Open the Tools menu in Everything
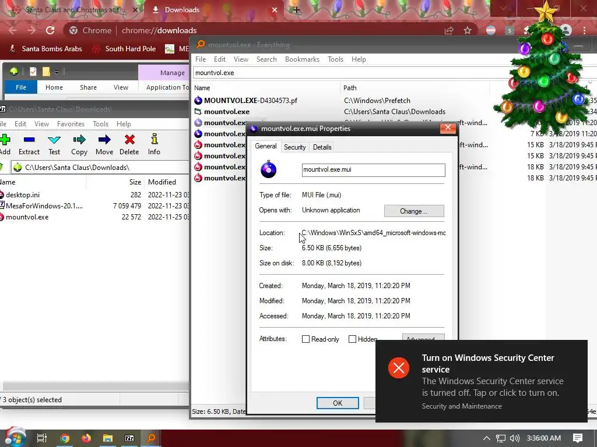This screenshot has height=447, width=597. [x=335, y=59]
